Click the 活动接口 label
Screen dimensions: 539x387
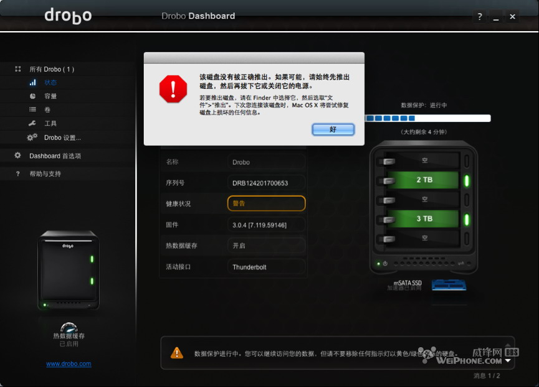click(x=178, y=267)
